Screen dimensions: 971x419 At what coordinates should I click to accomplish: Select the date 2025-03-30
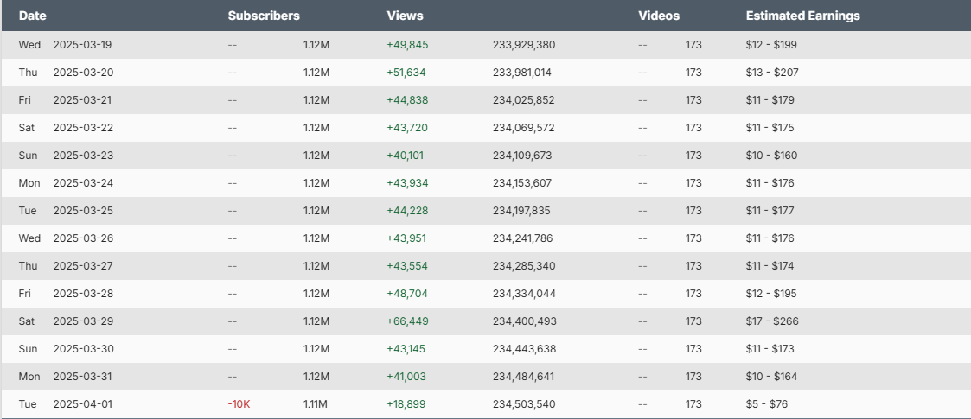[x=84, y=349]
